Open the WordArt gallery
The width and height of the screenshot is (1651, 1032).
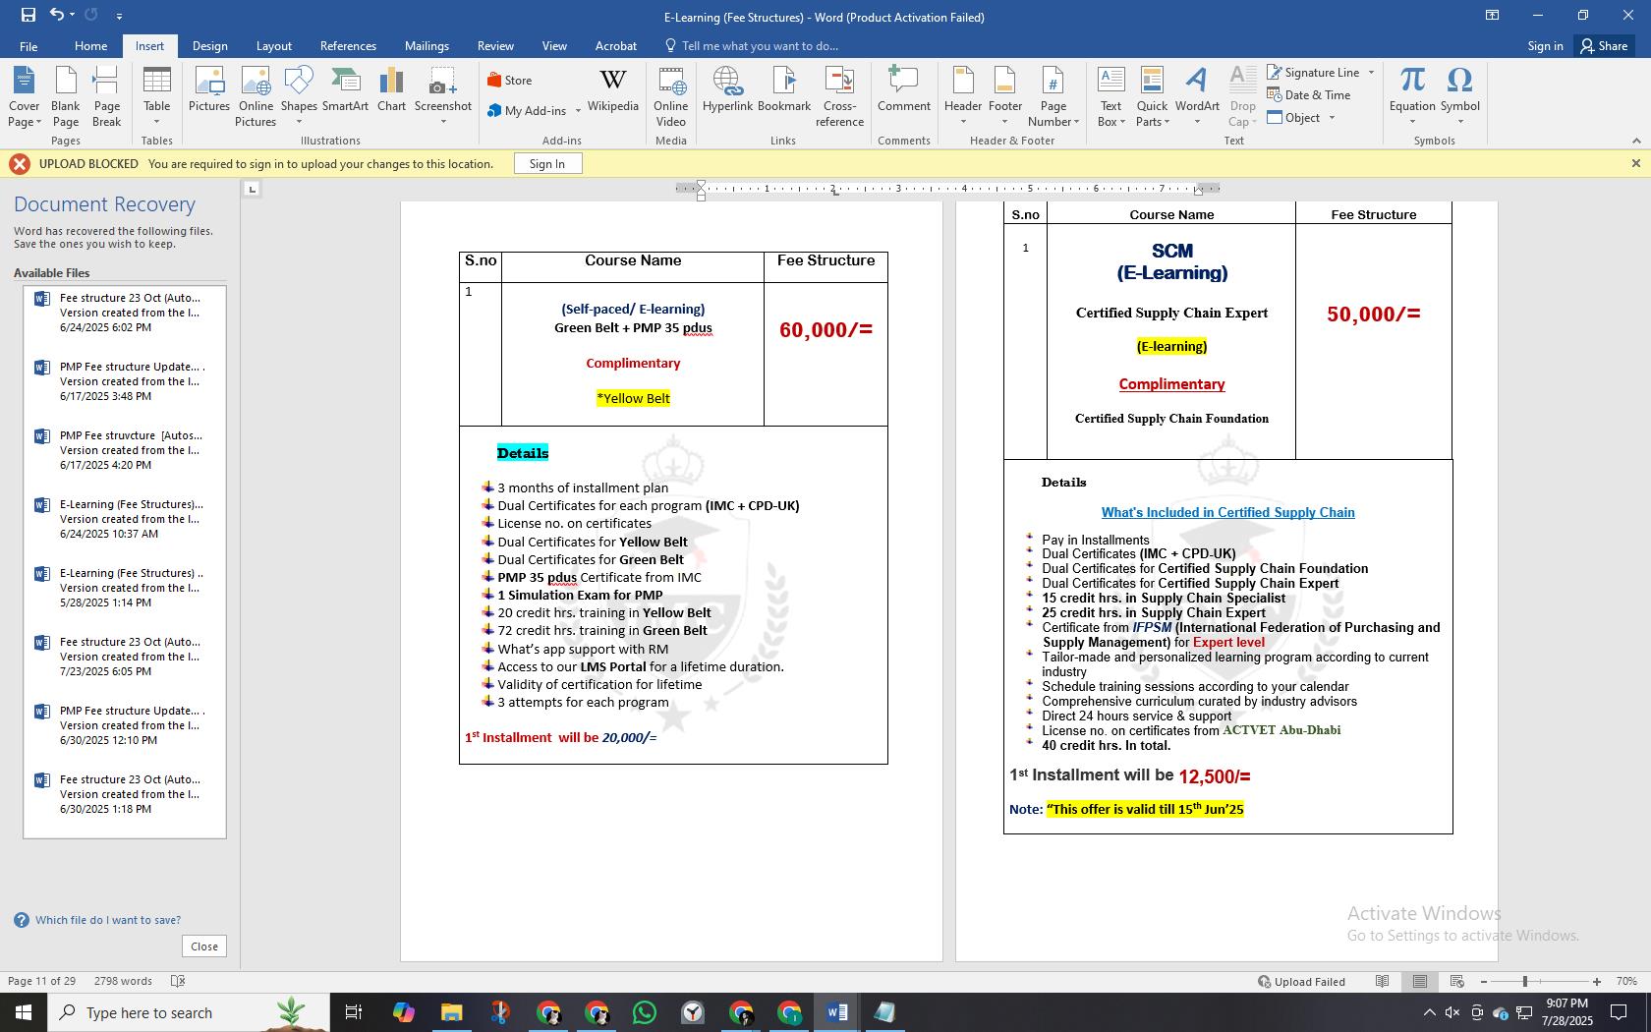pyautogui.click(x=1197, y=96)
